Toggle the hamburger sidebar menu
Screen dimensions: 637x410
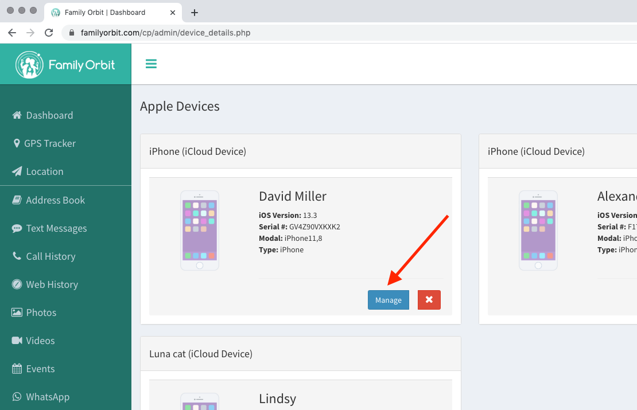[151, 64]
